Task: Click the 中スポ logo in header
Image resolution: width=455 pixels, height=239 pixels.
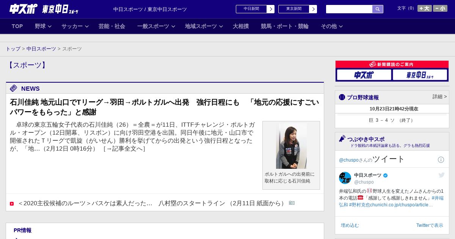Action: [x=23, y=9]
